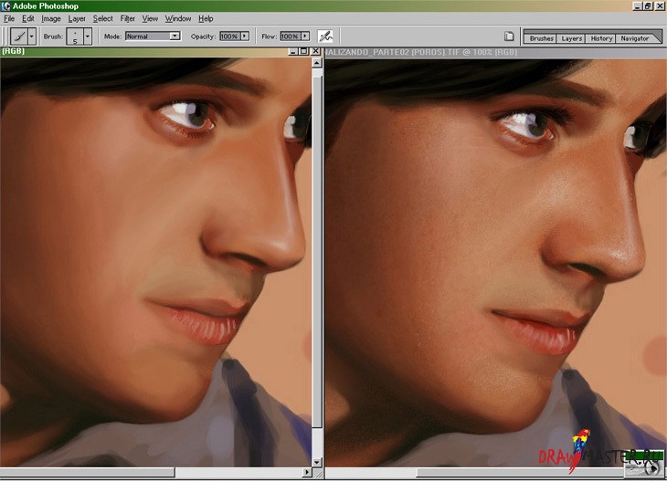Click the left document's vertical scrollbar thumb
667x481 pixels.
point(317,252)
